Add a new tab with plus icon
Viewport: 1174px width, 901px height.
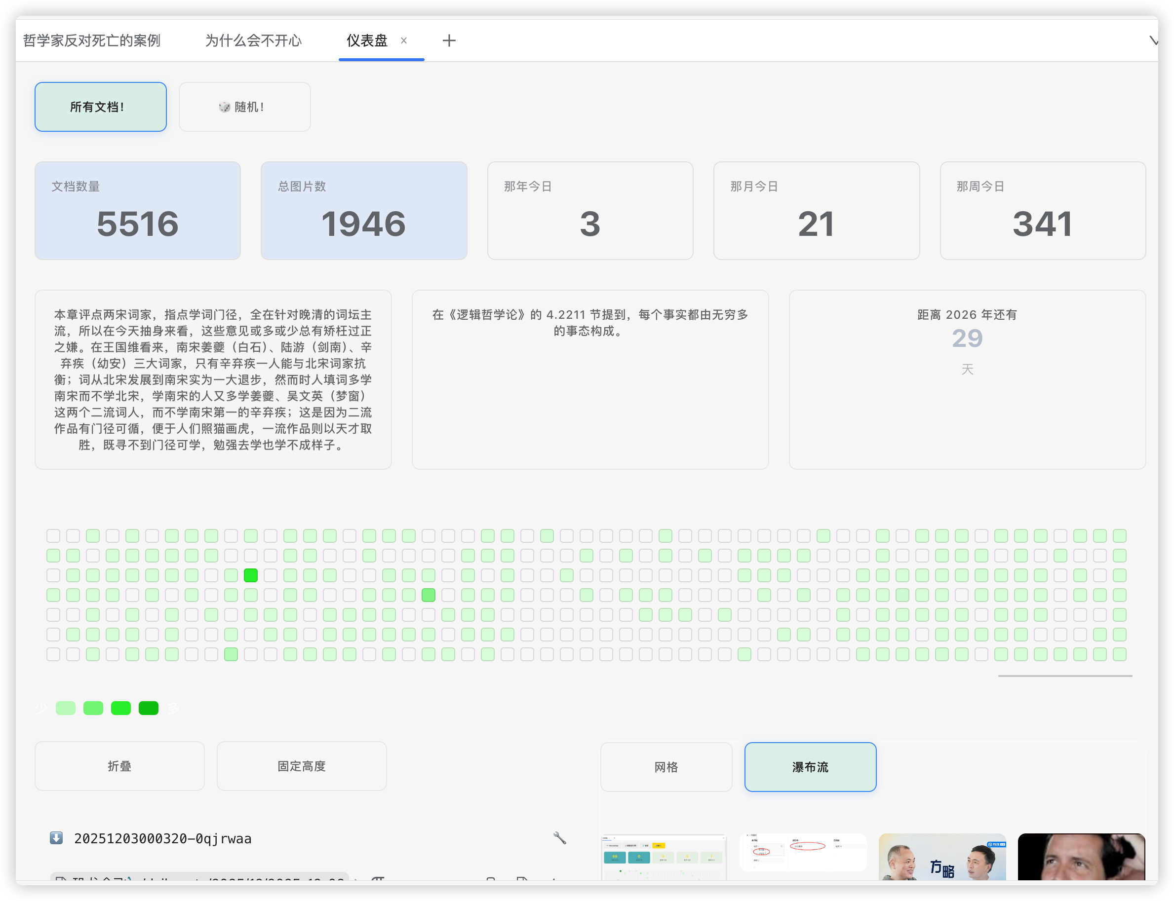pos(449,41)
